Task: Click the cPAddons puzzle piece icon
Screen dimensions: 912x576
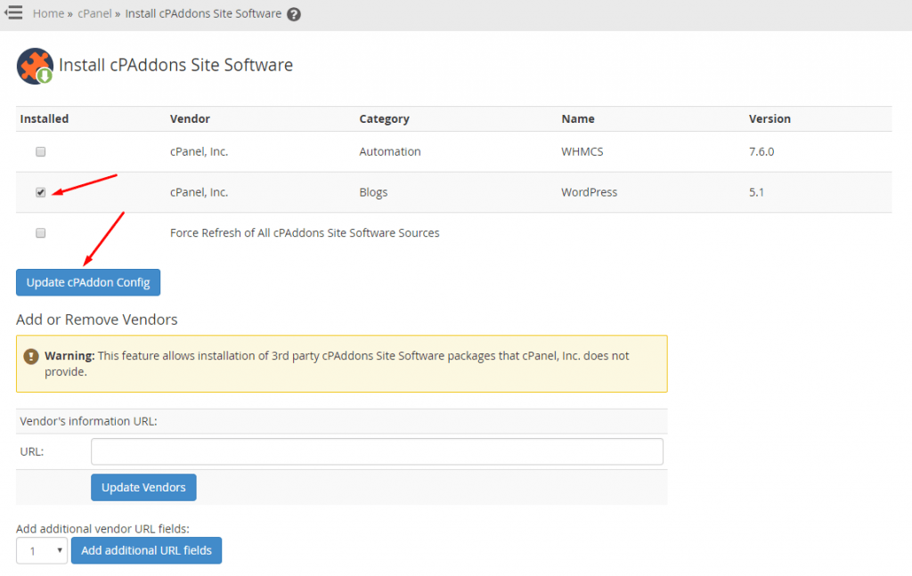Action: [34, 66]
